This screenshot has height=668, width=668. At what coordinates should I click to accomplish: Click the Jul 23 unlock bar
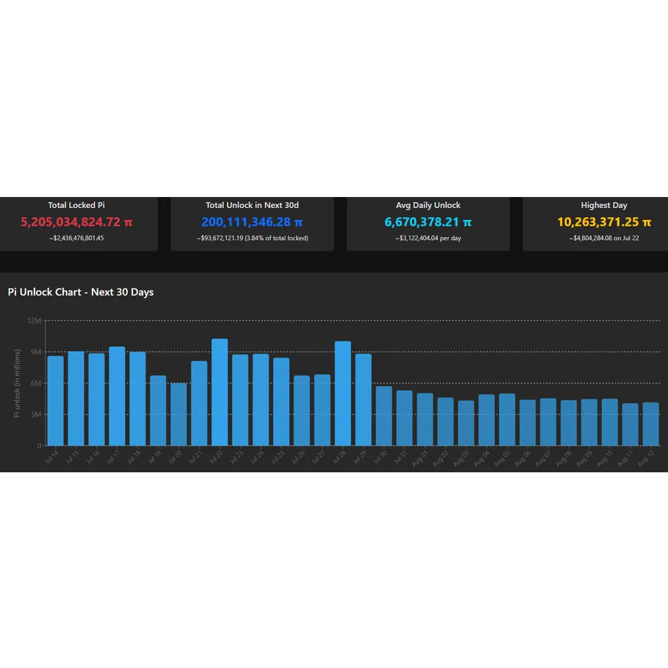240,400
